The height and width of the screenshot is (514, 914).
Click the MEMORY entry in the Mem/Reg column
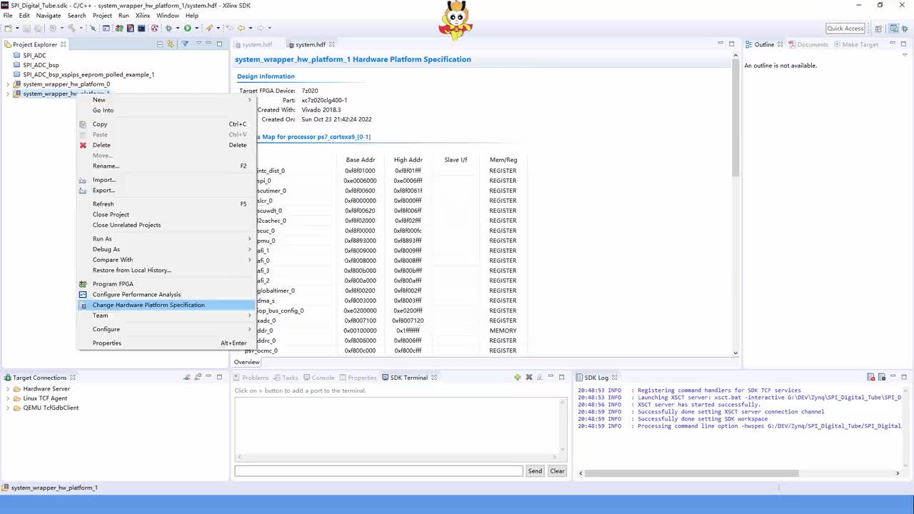(503, 331)
